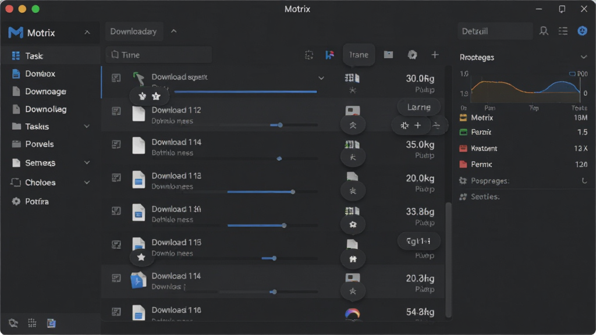Expand the Semegs sidebar group
This screenshot has width=596, height=335.
[x=87, y=163]
